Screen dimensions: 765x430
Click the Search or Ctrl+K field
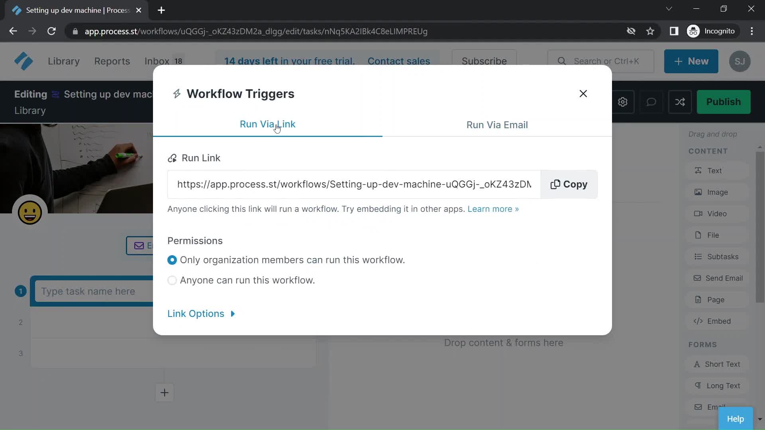coord(606,61)
